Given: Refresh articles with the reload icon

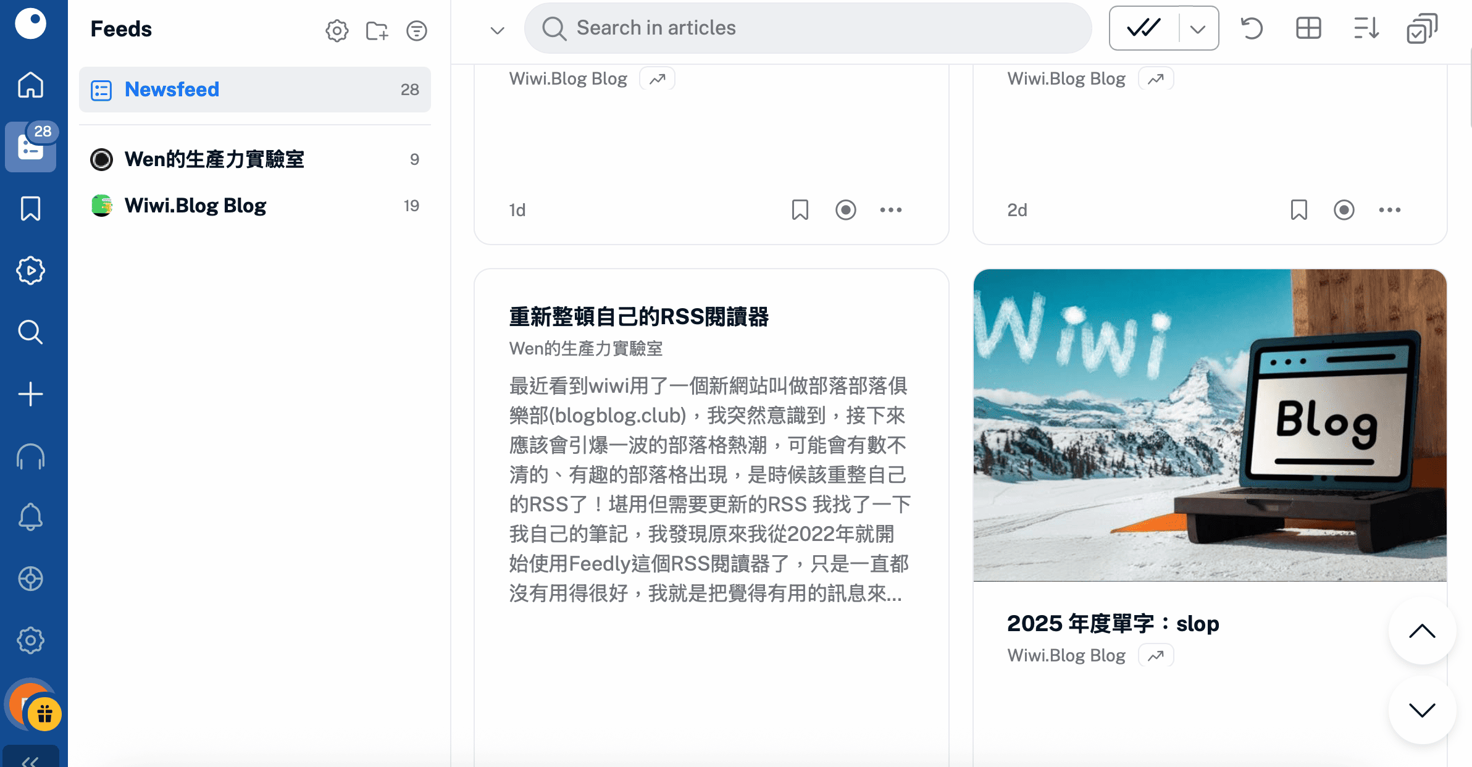Looking at the screenshot, I should (x=1252, y=28).
